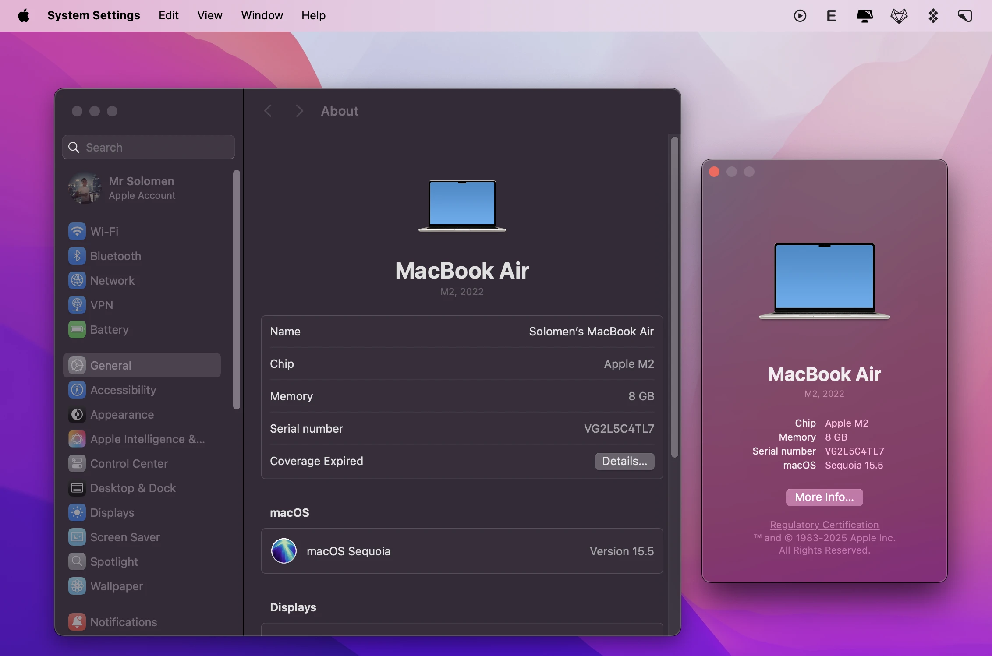Click the fox head menu bar icon

[899, 16]
